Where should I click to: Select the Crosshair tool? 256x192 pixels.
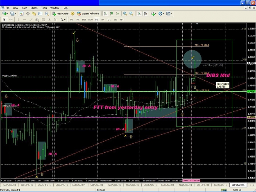pos(11,20)
